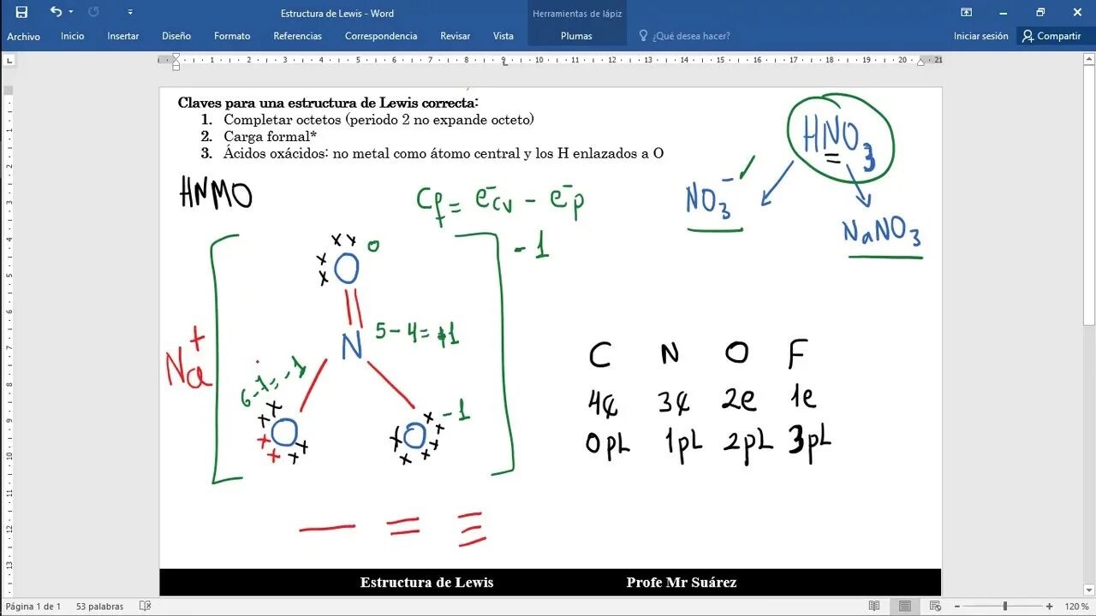Undo the last action

(x=56, y=12)
